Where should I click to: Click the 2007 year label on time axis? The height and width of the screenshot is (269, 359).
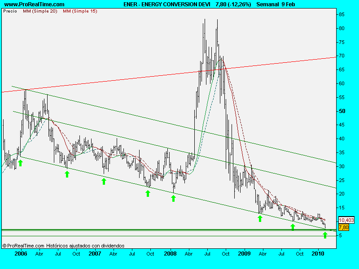[95, 254]
